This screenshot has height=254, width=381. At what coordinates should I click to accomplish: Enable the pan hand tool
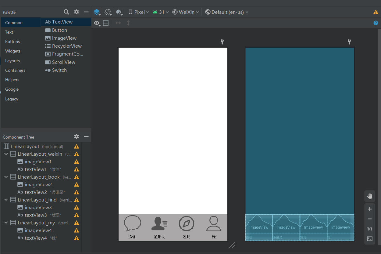coord(370,196)
